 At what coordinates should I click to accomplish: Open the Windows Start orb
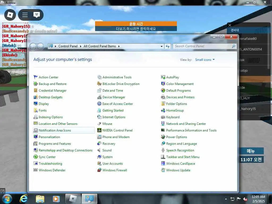(7, 199)
